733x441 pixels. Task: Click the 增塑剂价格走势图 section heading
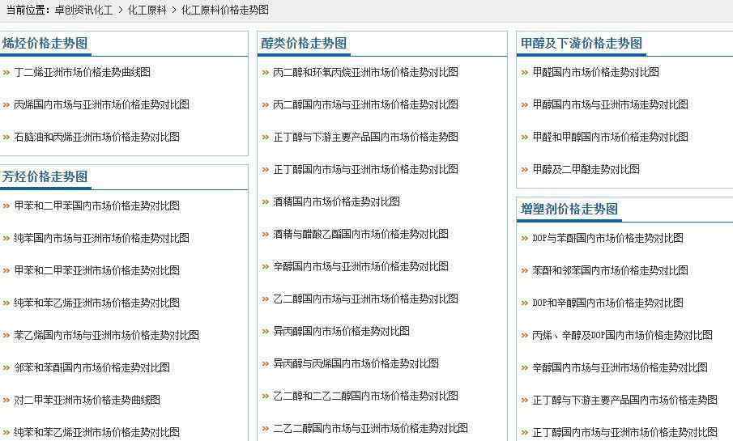point(569,210)
